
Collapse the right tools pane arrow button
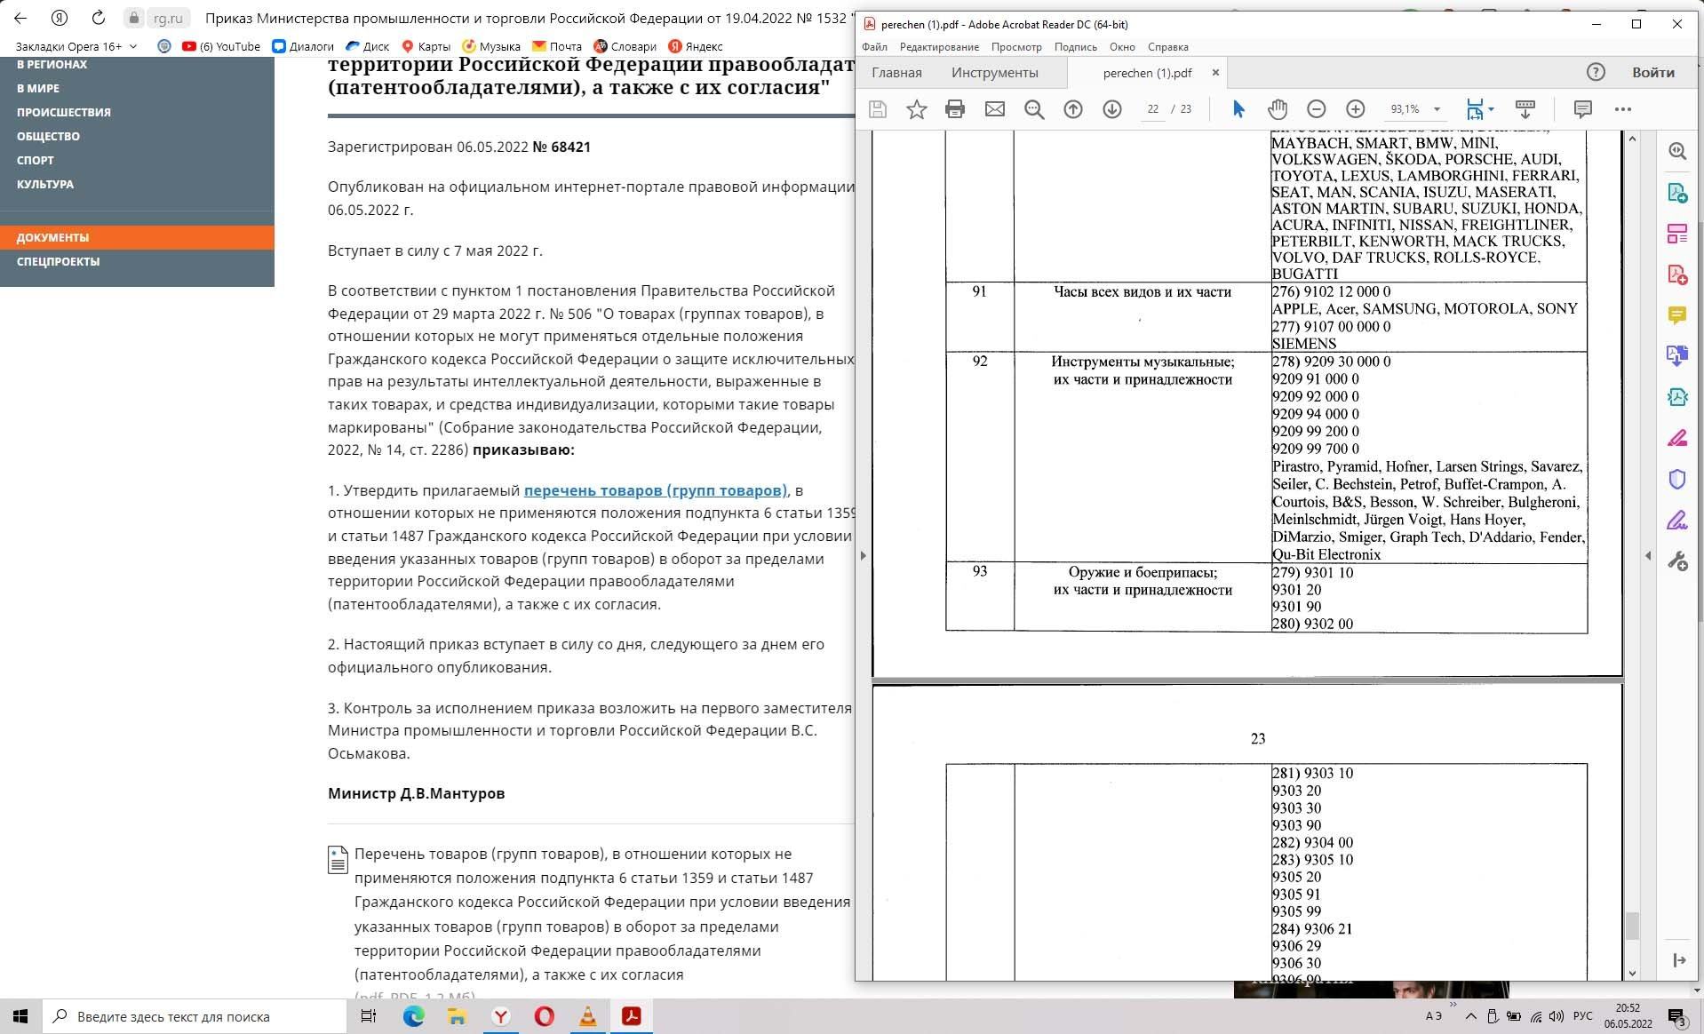[x=1678, y=960]
